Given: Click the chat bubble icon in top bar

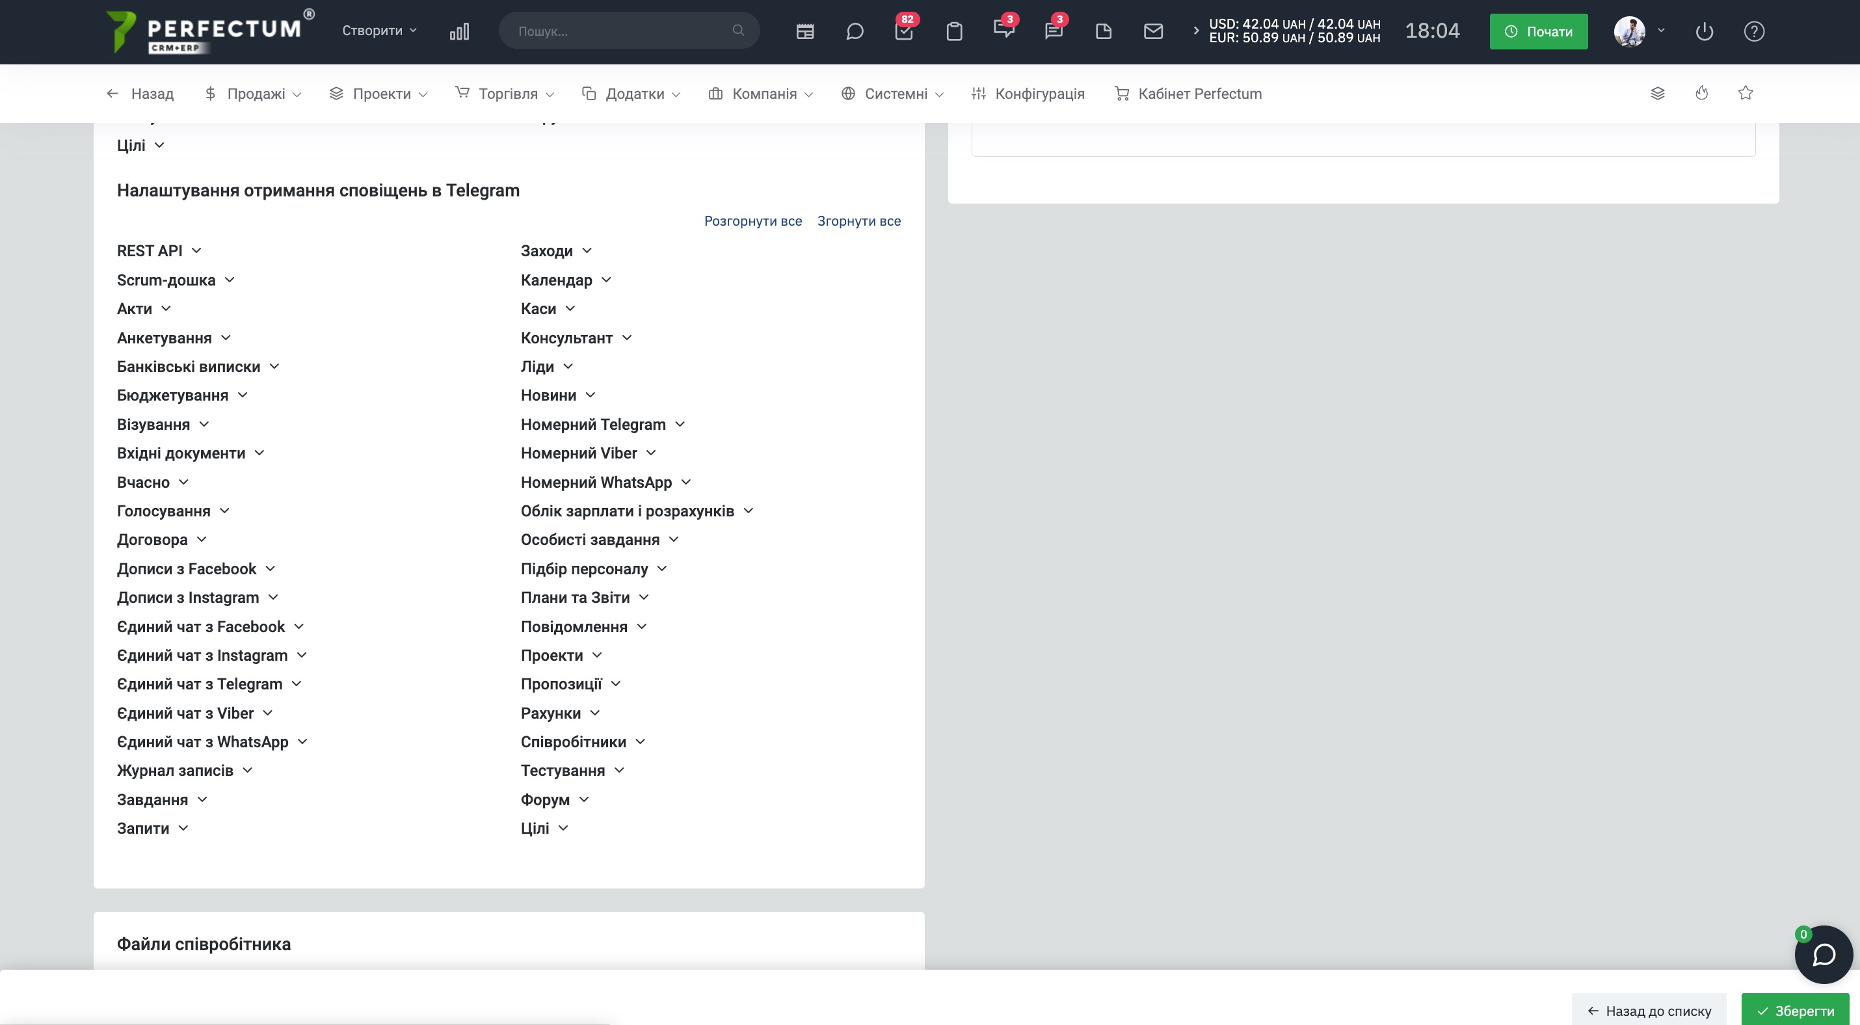Looking at the screenshot, I should coord(854,31).
